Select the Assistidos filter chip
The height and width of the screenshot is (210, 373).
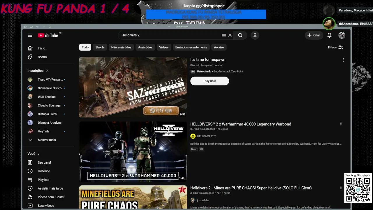click(145, 47)
